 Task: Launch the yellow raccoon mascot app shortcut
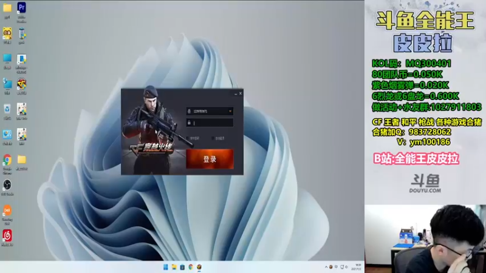tap(7, 33)
